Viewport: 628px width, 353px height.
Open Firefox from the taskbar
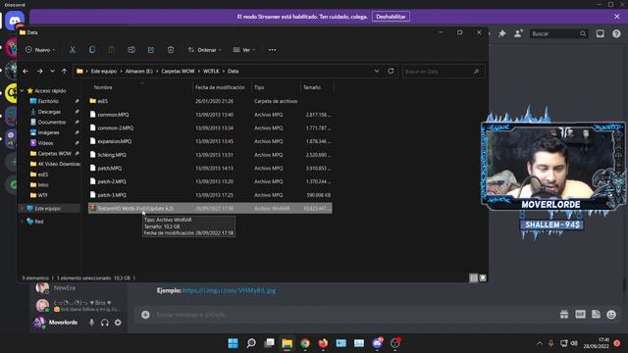[x=323, y=343]
